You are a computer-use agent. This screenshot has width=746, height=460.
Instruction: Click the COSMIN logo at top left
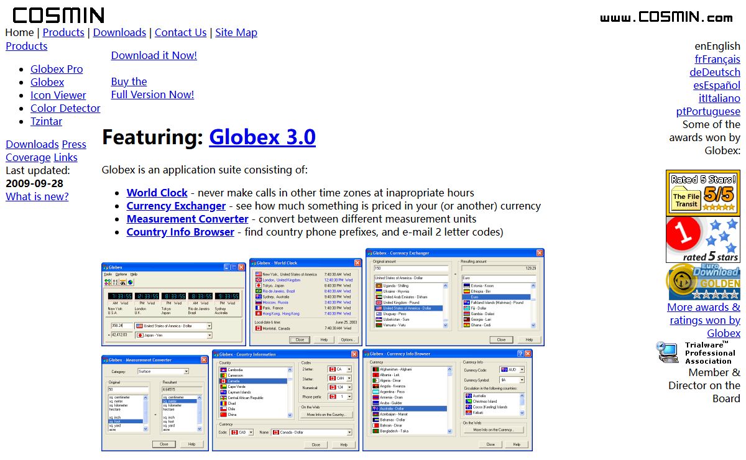click(x=58, y=15)
